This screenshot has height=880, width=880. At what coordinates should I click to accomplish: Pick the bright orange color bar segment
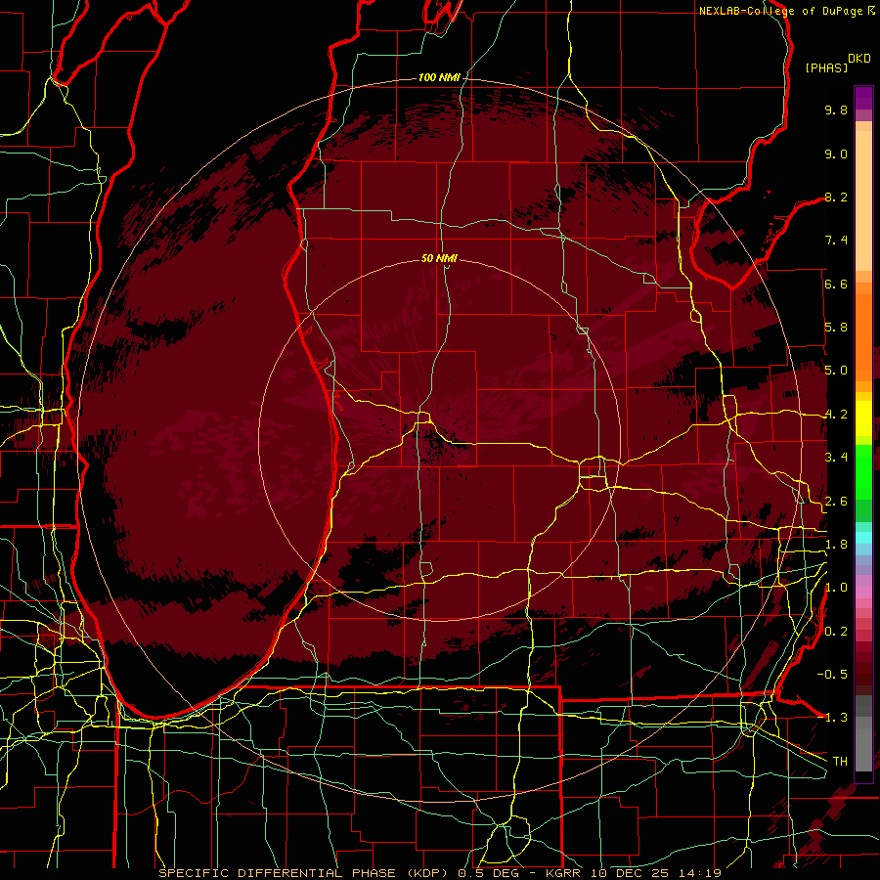click(x=863, y=336)
